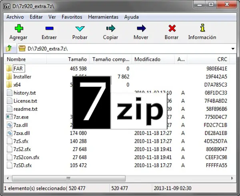Click 7zS2.sfx file icon
The width and height of the screenshot is (240, 196).
pos(10,149)
